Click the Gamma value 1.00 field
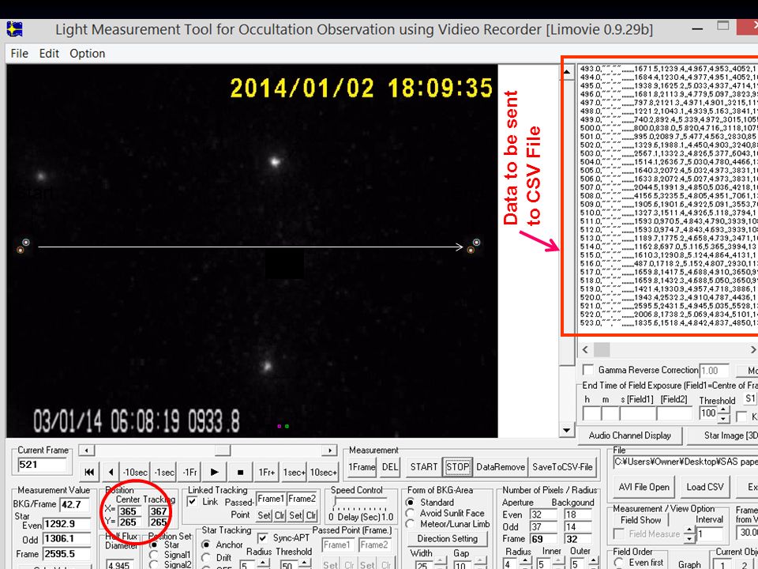The height and width of the screenshot is (569, 758). tap(714, 371)
